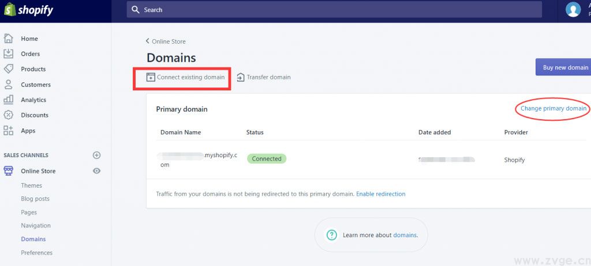The image size is (591, 266).
Task: Click Connect existing domain link
Action: [190, 77]
